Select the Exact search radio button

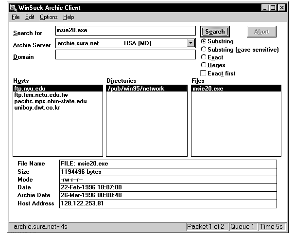(x=204, y=57)
